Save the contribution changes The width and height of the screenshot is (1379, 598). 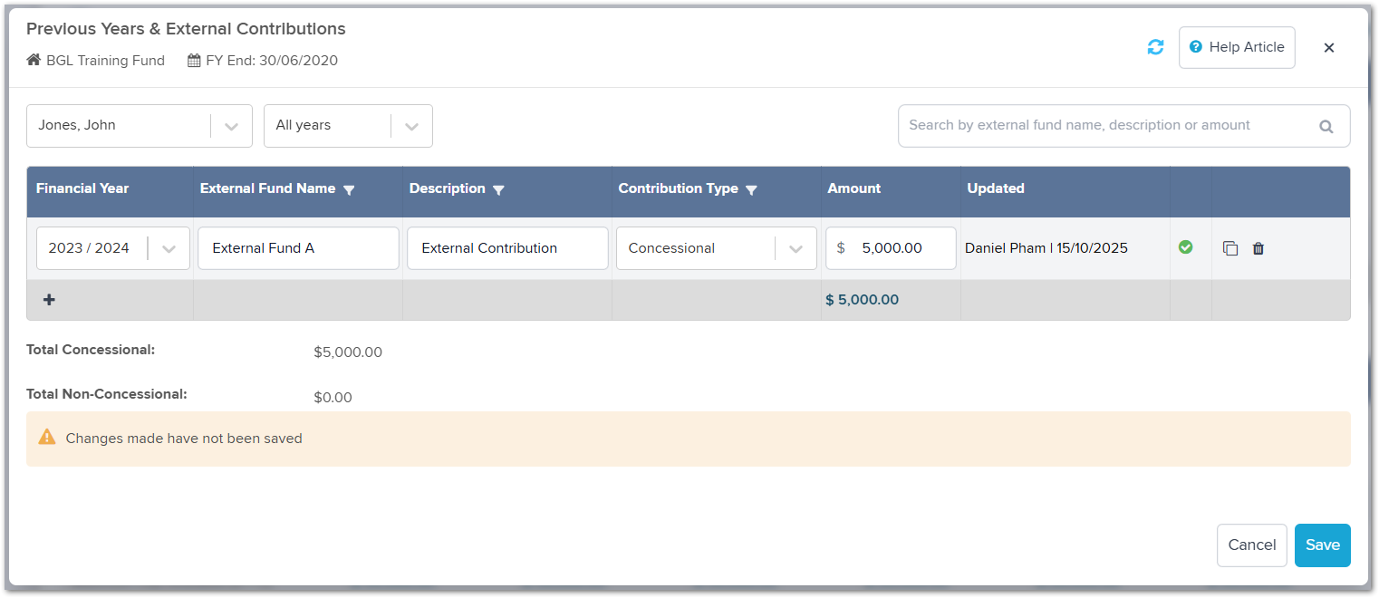tap(1322, 545)
